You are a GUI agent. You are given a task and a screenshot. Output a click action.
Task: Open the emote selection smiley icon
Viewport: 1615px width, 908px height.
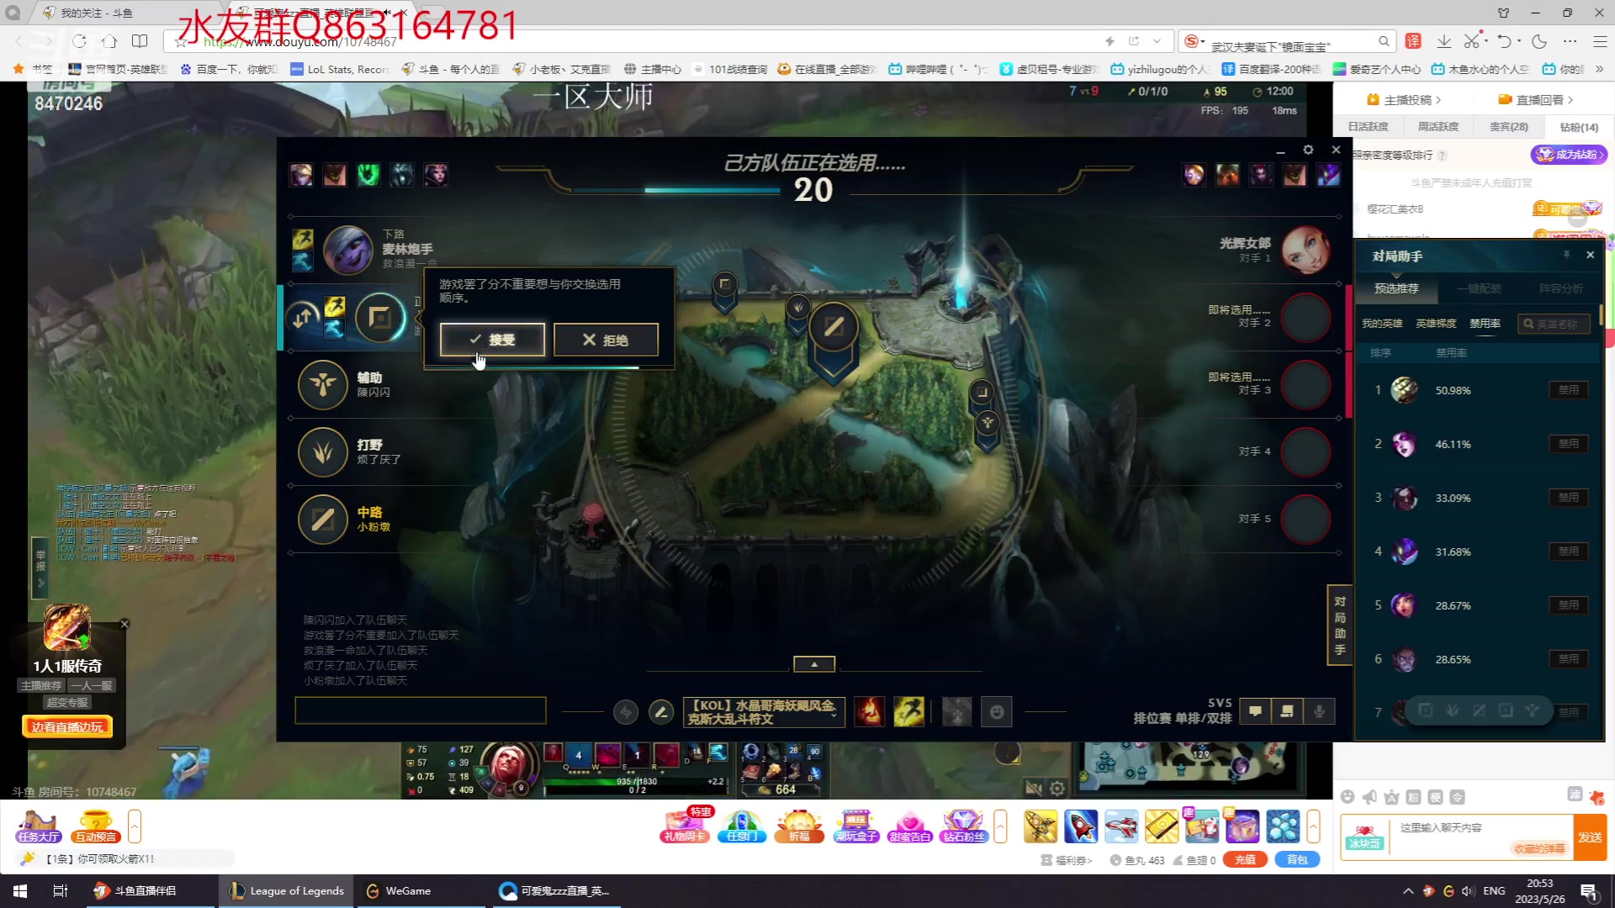997,713
